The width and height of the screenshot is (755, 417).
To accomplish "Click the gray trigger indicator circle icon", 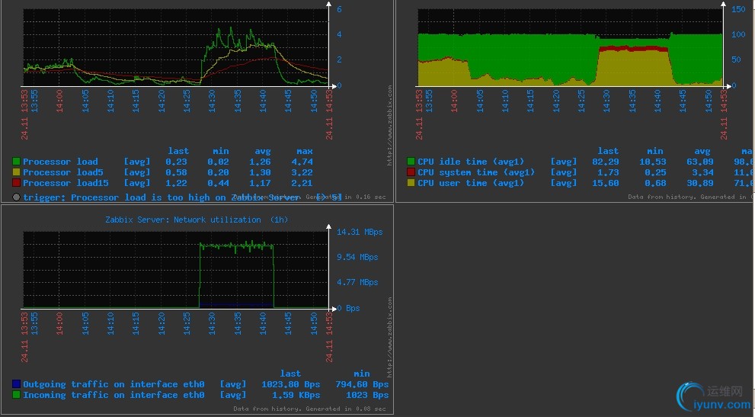I will (16, 197).
